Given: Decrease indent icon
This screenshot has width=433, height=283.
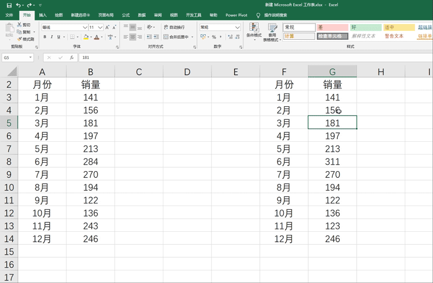Looking at the screenshot, I should click(149, 37).
